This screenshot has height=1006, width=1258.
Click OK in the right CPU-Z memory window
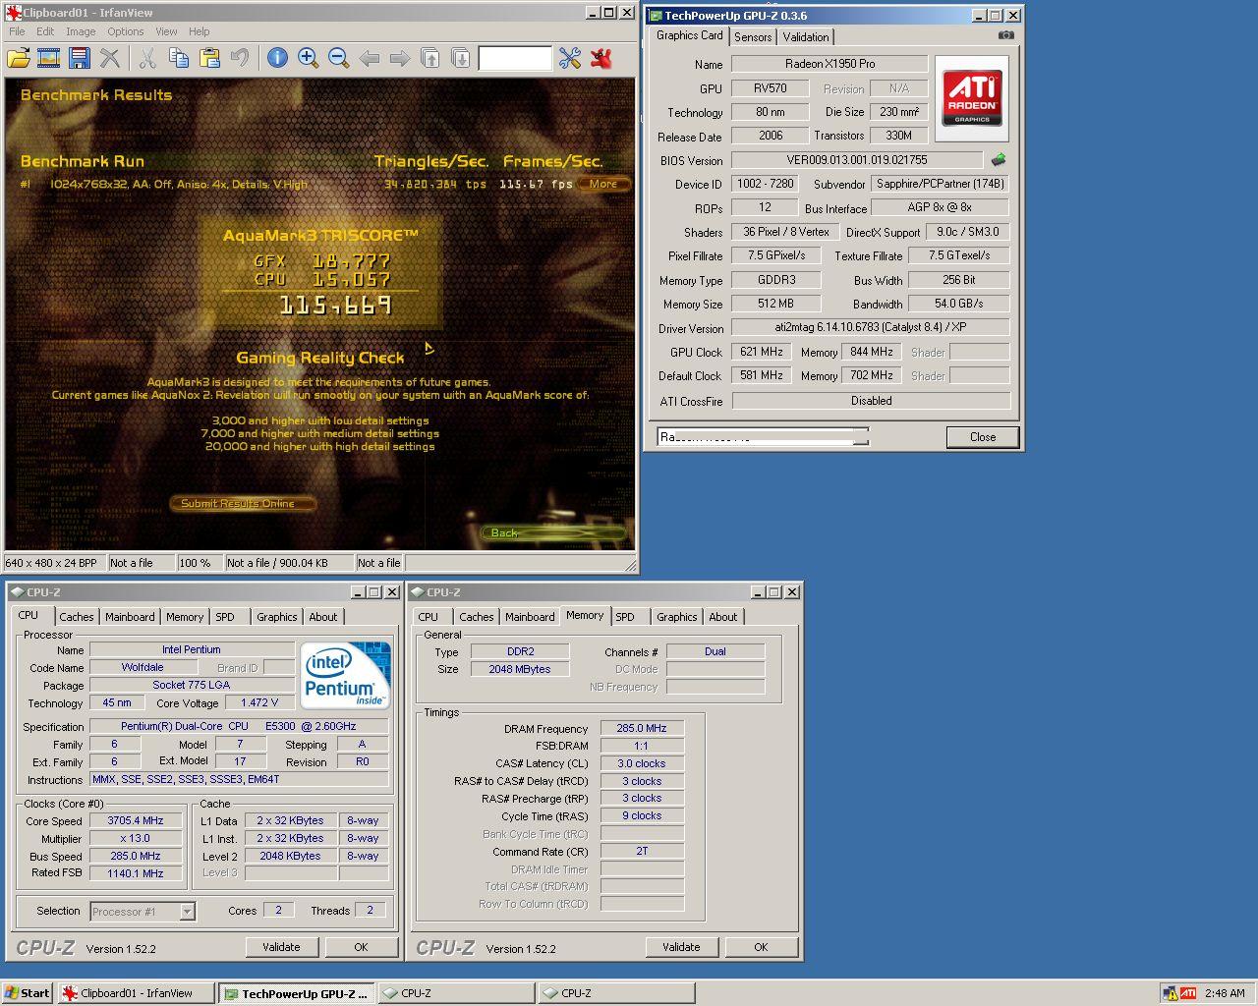tap(761, 947)
